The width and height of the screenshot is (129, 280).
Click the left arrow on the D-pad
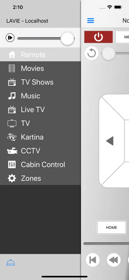(110, 141)
